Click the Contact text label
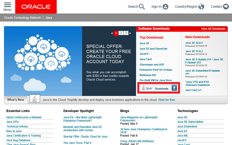Image resolution: width=232 pixels, height=145 pixels. pyautogui.click(x=216, y=7)
